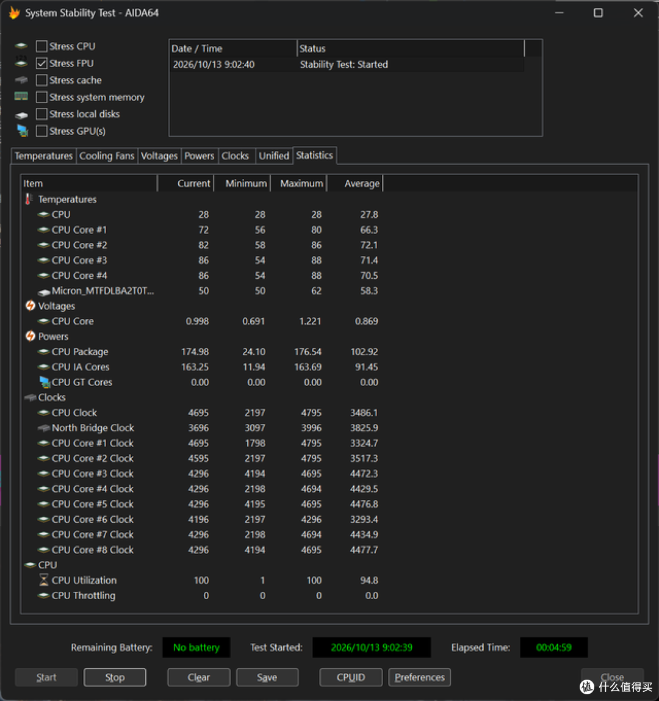Viewport: 659px width, 701px height.
Task: Save the test results
Action: coord(267,677)
